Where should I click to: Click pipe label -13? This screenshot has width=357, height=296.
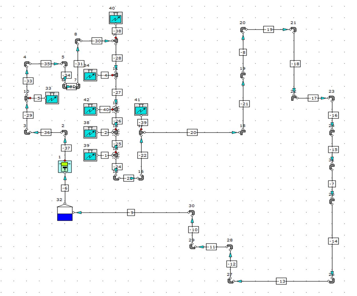tap(281, 281)
